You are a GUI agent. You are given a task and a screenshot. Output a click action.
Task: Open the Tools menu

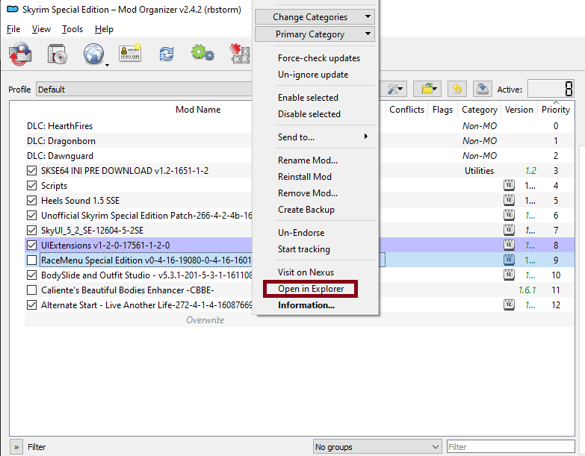tap(72, 29)
